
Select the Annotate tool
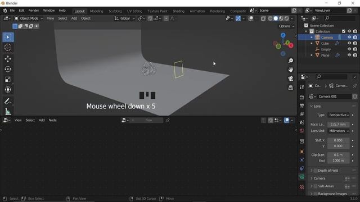click(8, 101)
